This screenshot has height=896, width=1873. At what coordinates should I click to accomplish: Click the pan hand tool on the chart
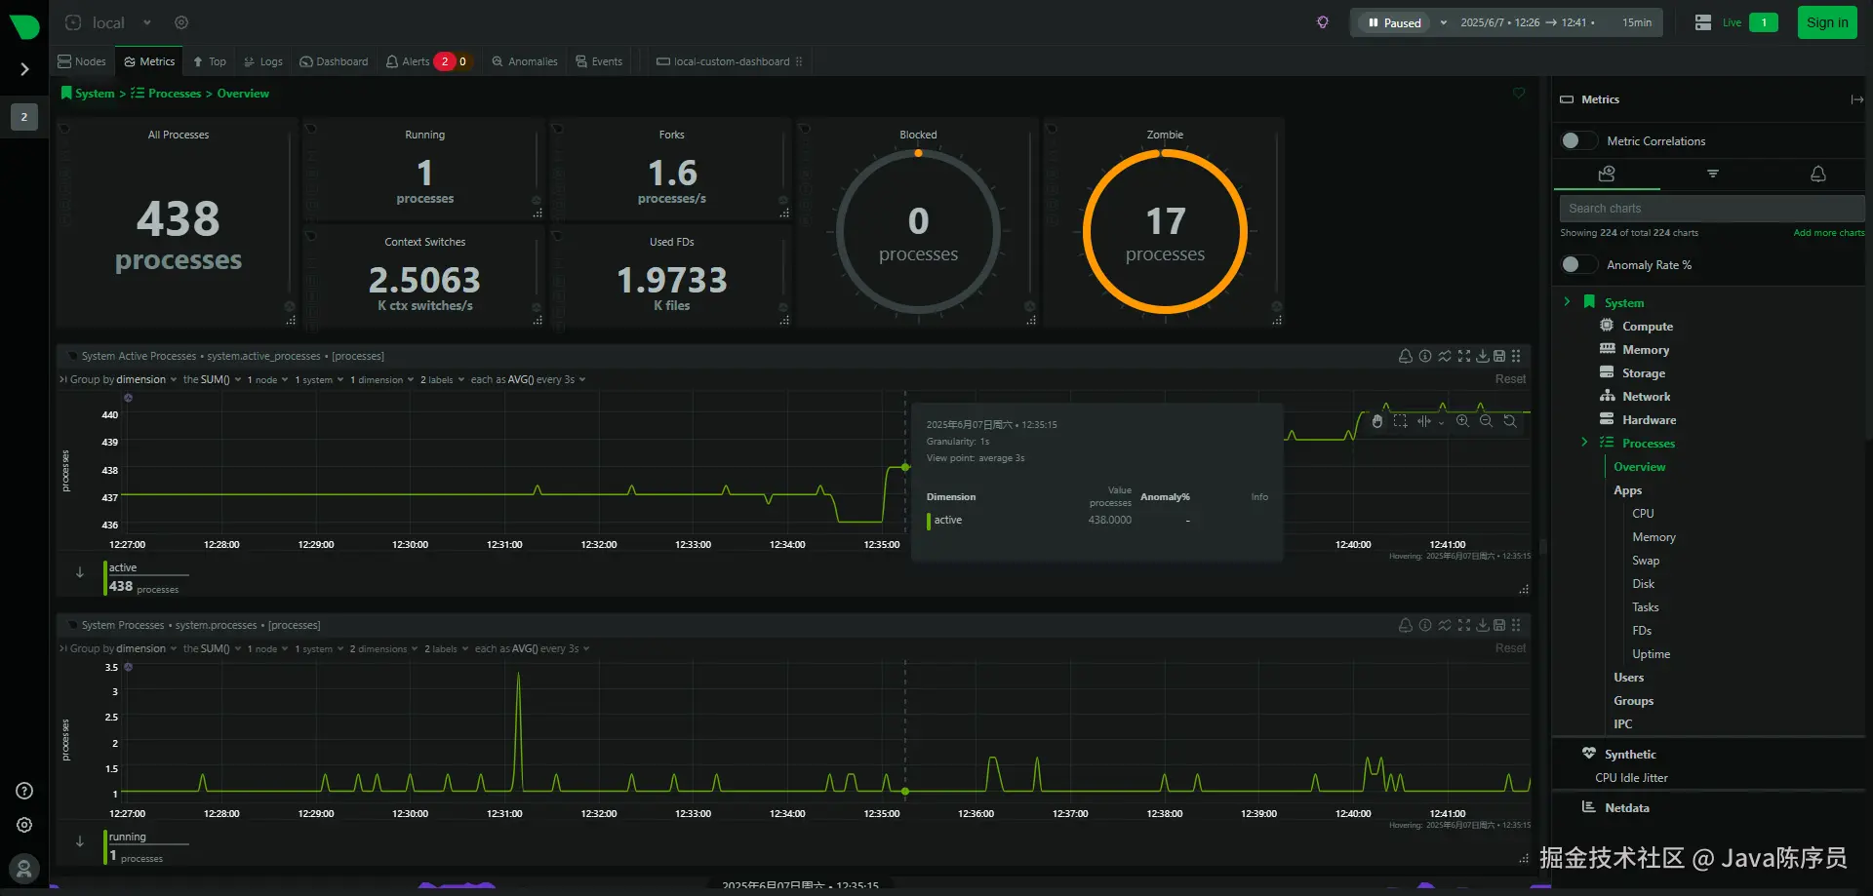1376,421
